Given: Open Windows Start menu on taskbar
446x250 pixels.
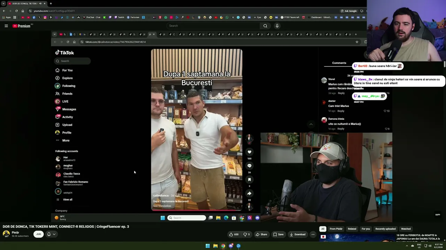Looking at the screenshot, I should (208, 246).
